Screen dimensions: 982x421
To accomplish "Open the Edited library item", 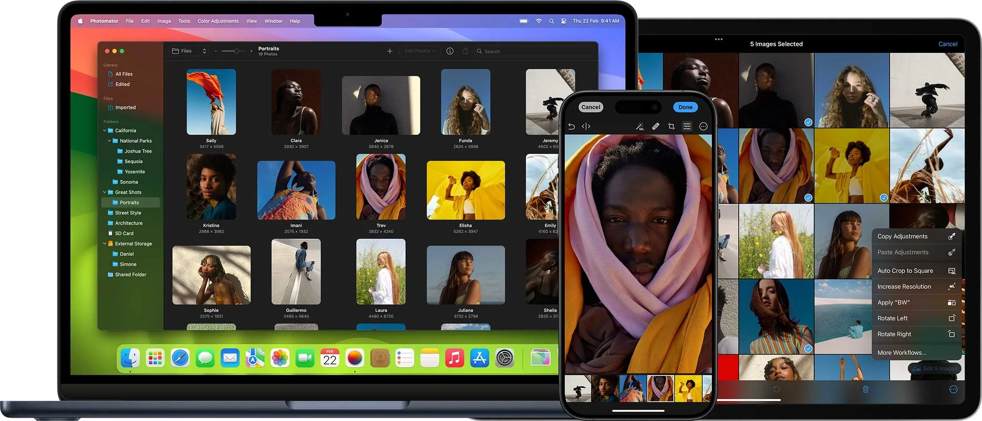I will pos(119,84).
